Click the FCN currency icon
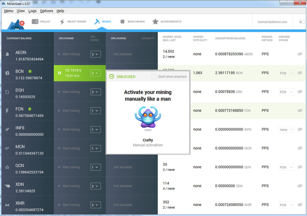The height and width of the screenshot is (216, 307). point(7,111)
